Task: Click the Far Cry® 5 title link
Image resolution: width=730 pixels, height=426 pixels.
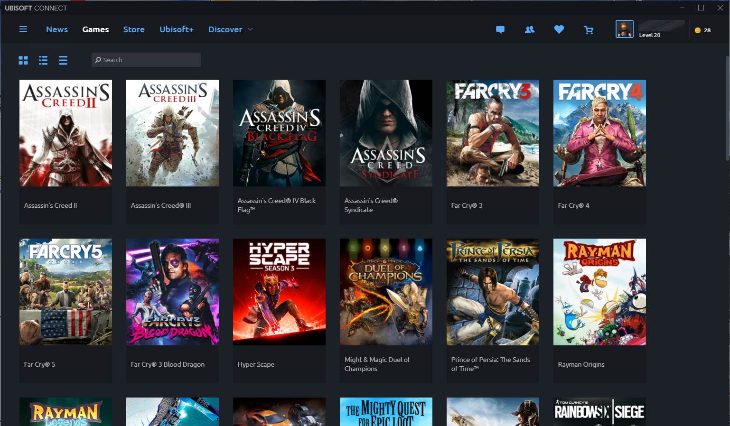Action: tap(40, 364)
